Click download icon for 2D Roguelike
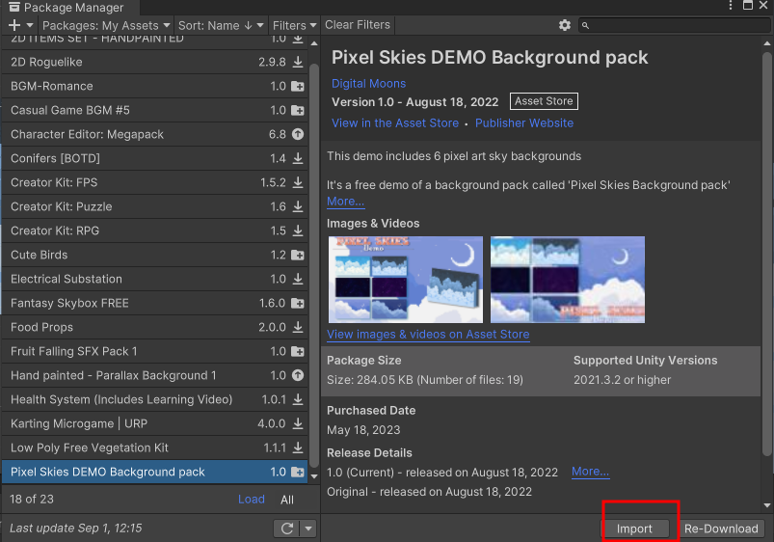The height and width of the screenshot is (542, 774). coord(298,62)
